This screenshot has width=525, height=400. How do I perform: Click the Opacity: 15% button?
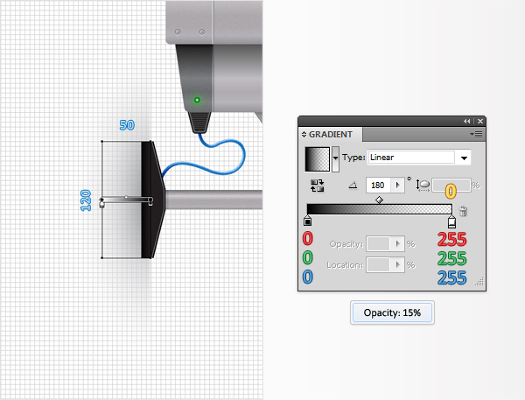[x=392, y=312]
